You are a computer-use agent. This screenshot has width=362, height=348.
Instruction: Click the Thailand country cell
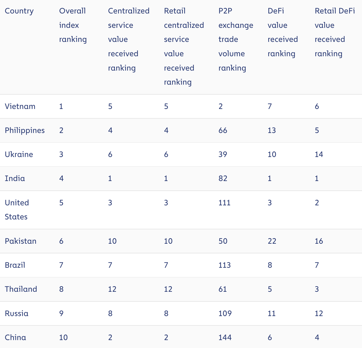coord(21,289)
